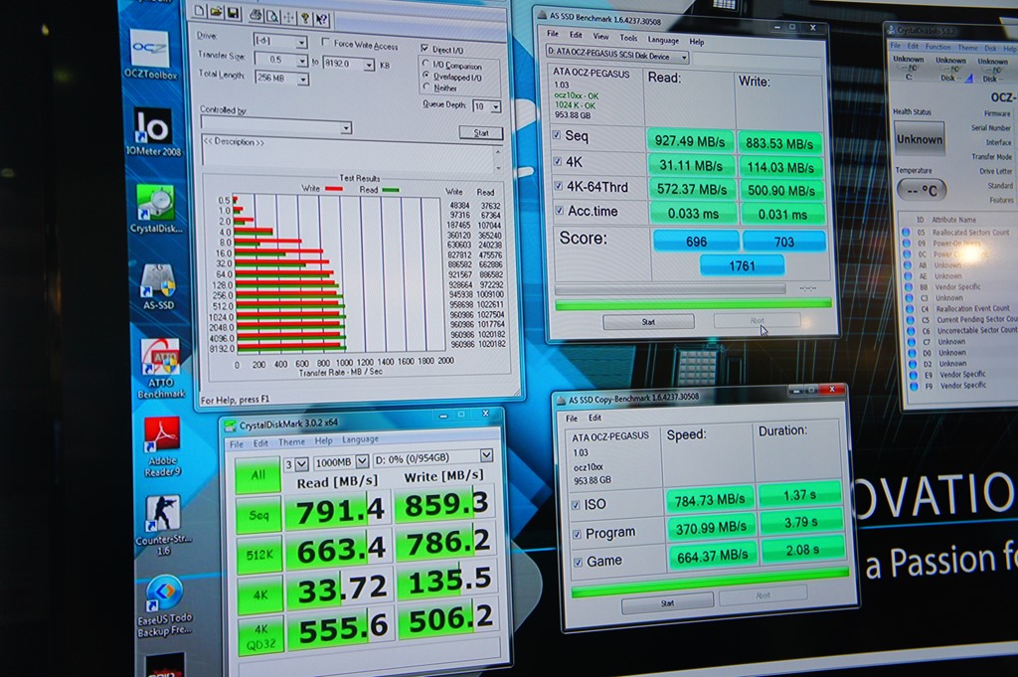Viewport: 1018px width, 677px height.
Task: Click the description box scrollbar in ATTO
Action: [x=499, y=160]
